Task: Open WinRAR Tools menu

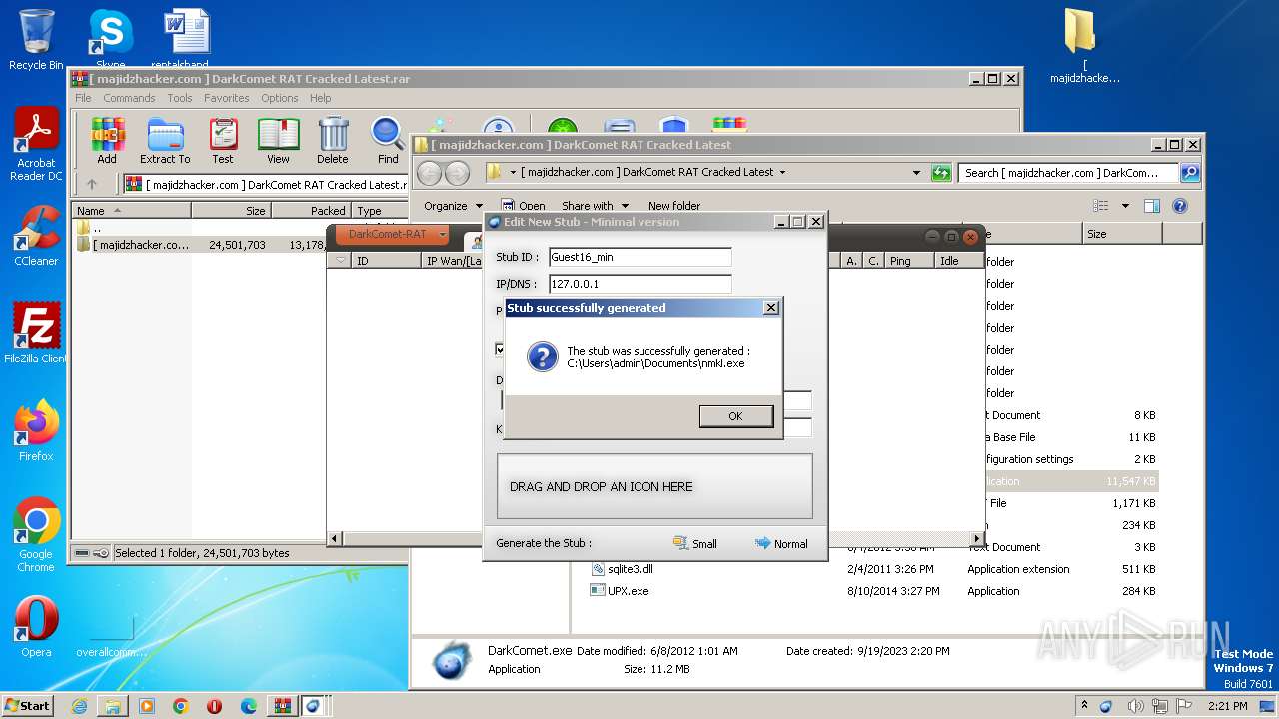Action: 180,98
